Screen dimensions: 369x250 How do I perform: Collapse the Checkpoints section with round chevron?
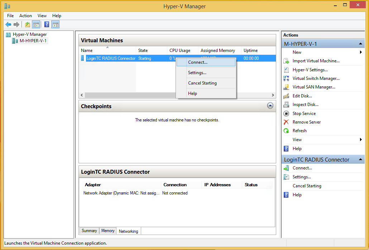[x=270, y=106]
